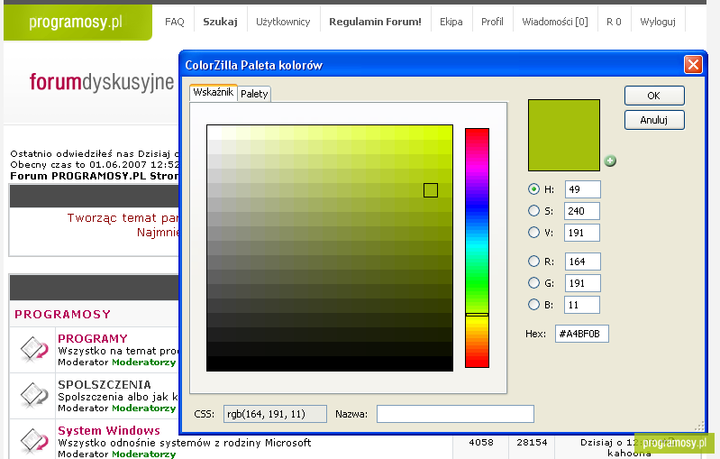Viewport: 720px width, 459px height.
Task: Click the forumdyskusyjne header title
Action: tap(102, 82)
